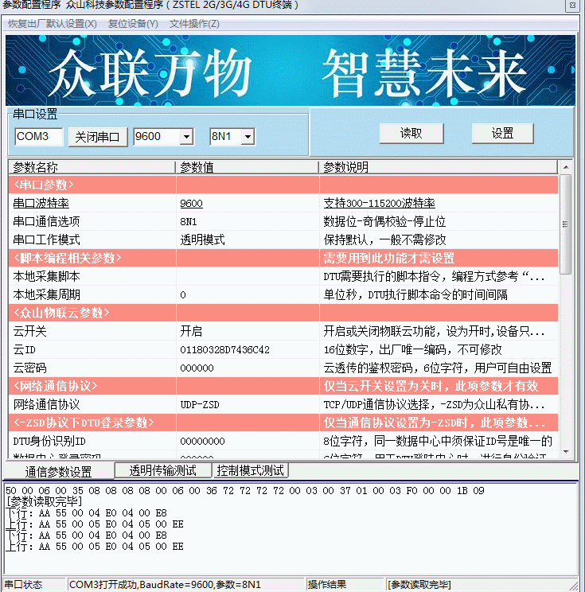Click into the COM3 port input field
The width and height of the screenshot is (585, 592).
(38, 136)
